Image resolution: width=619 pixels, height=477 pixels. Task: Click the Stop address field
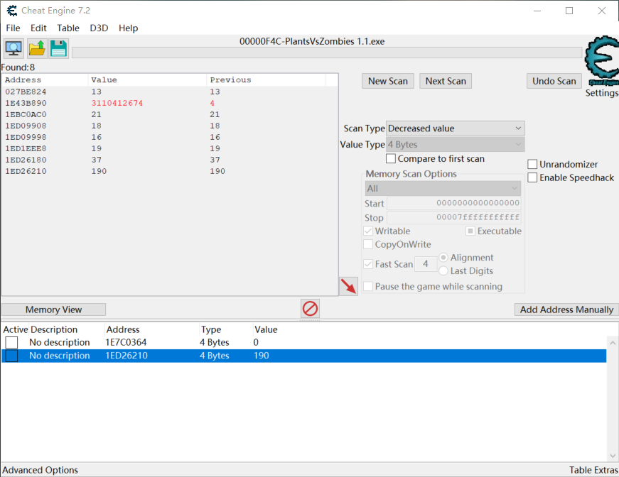click(x=453, y=217)
